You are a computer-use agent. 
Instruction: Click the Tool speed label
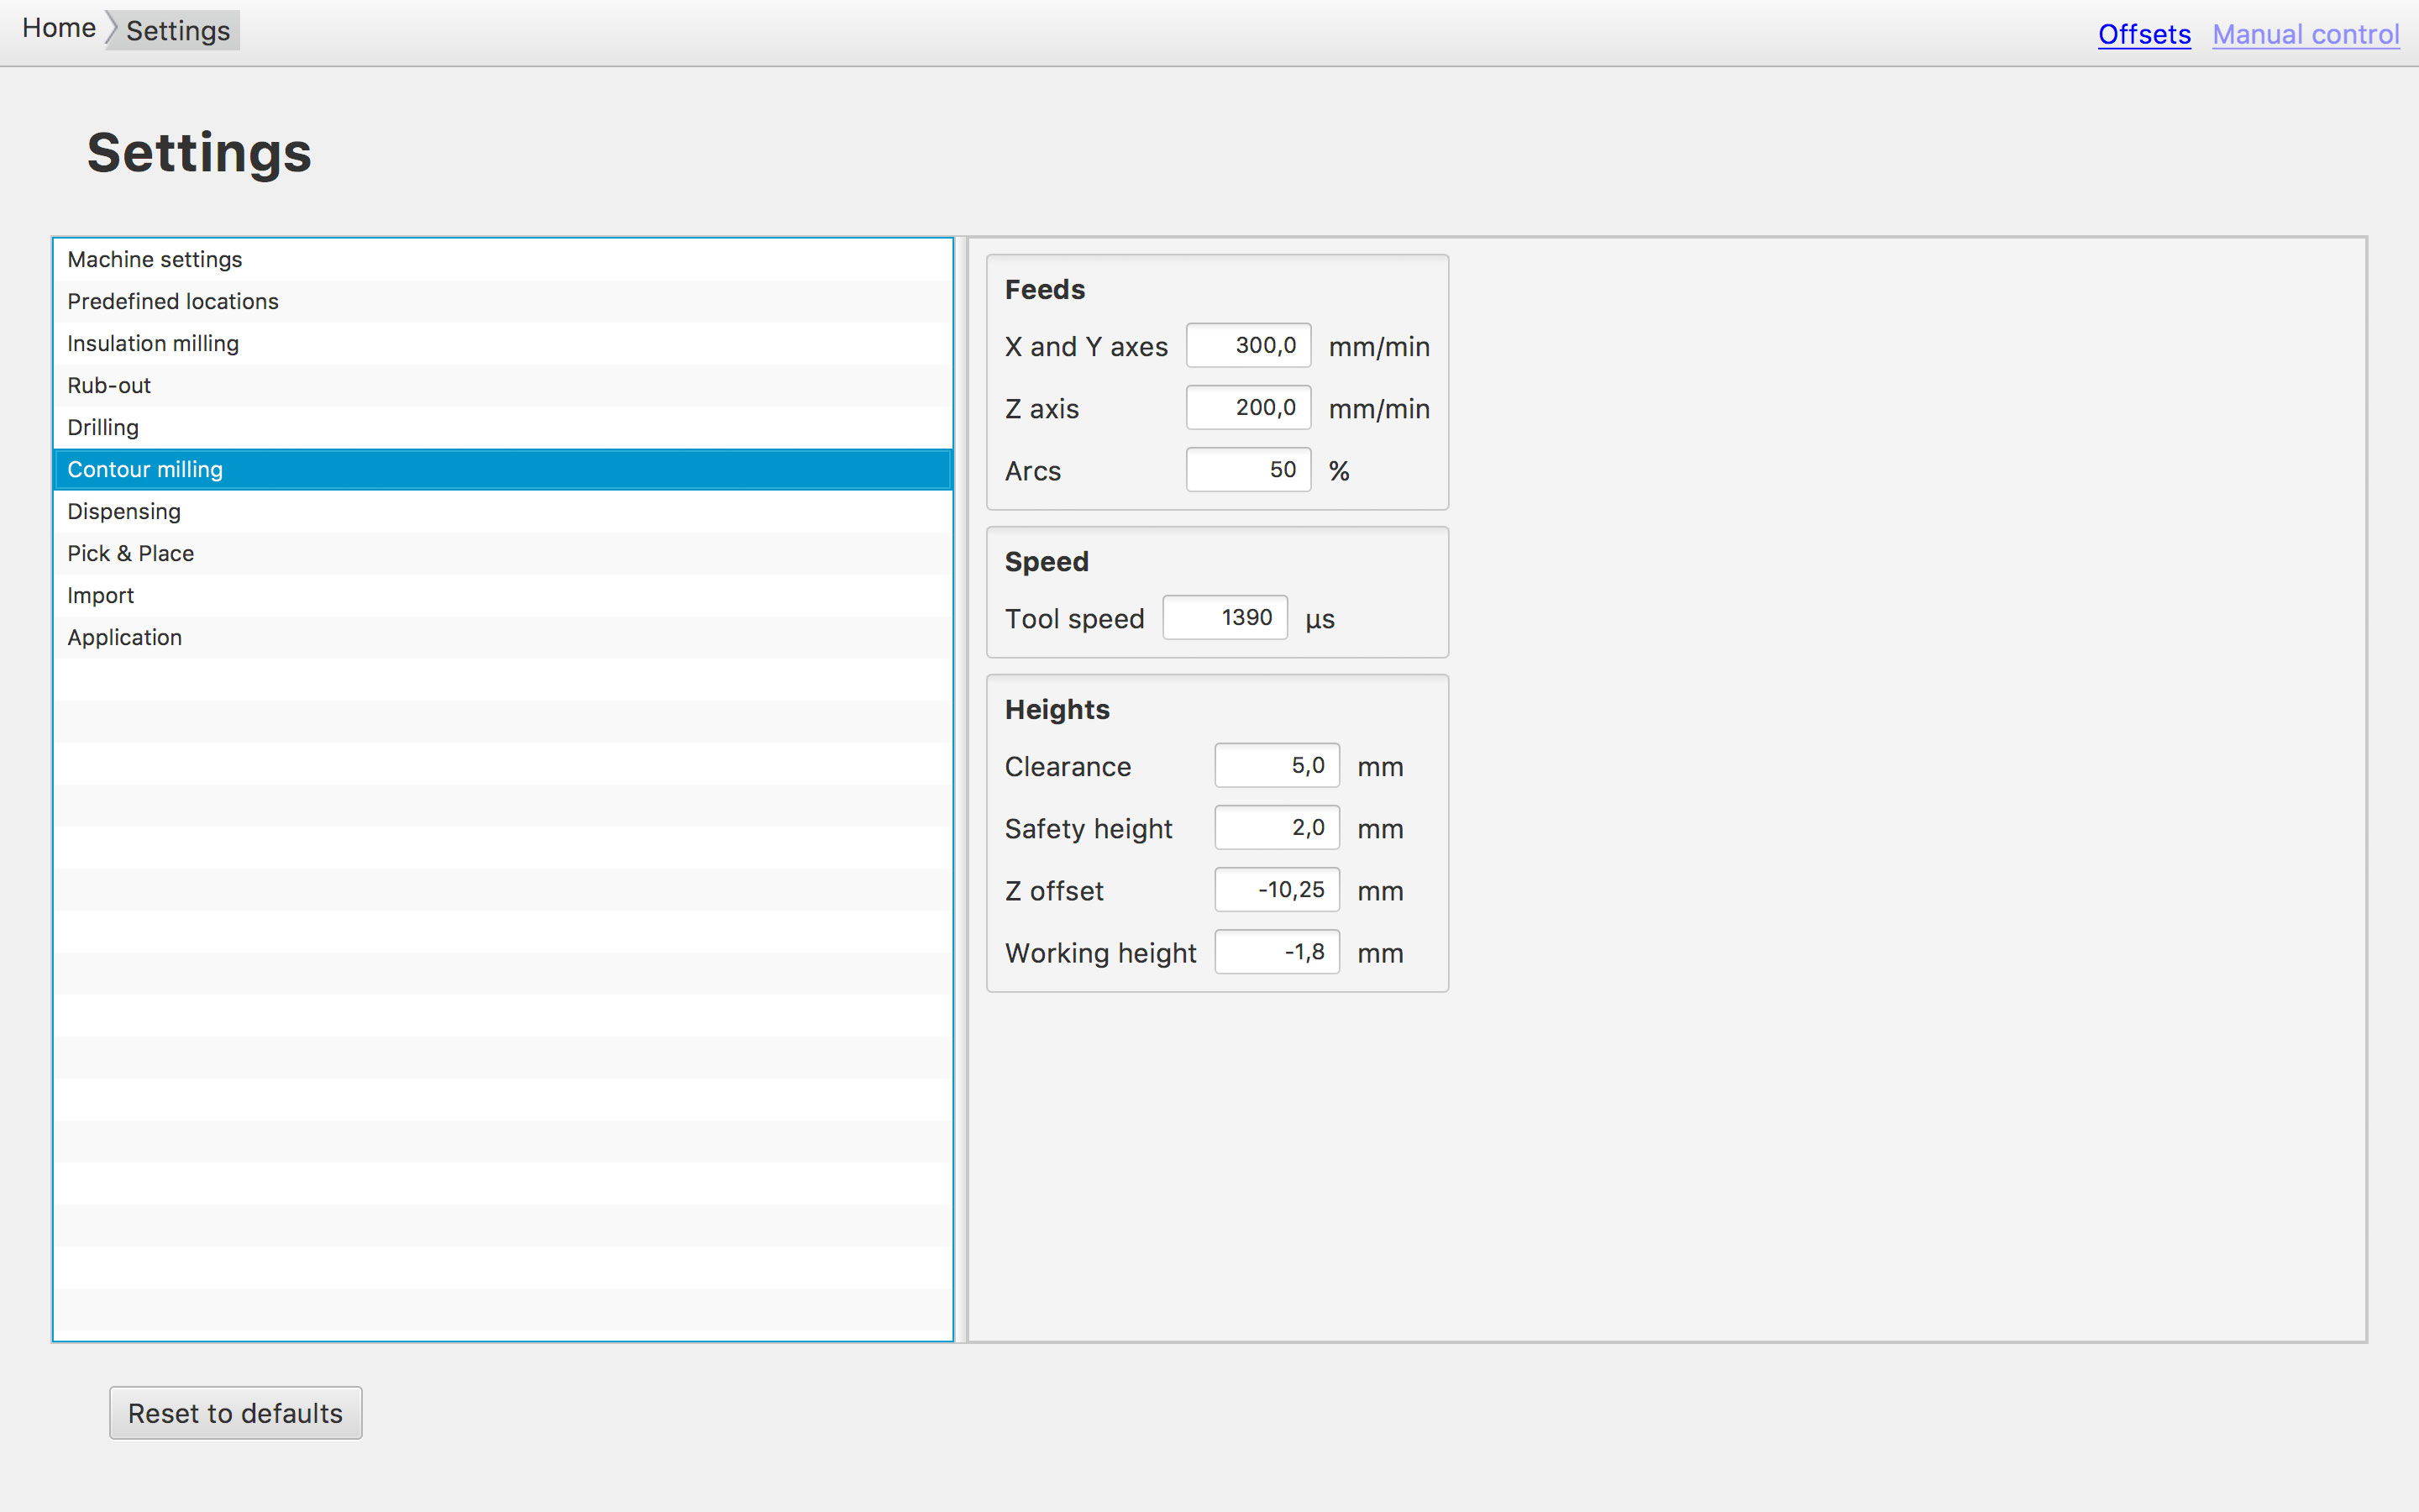click(1074, 619)
